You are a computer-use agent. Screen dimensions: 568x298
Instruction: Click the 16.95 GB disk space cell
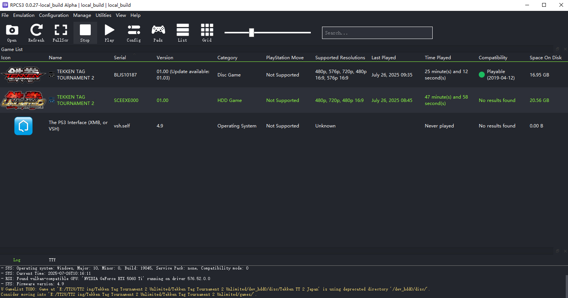point(539,75)
